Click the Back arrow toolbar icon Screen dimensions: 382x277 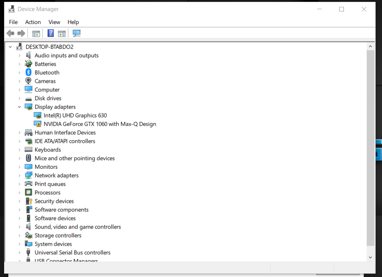point(10,33)
